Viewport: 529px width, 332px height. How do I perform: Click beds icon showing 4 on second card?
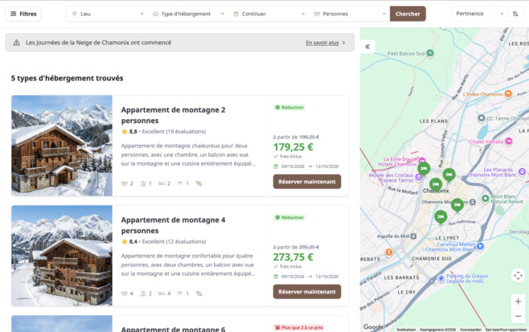(x=162, y=293)
